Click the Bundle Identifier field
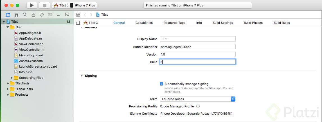The image size is (322, 122). point(197,47)
